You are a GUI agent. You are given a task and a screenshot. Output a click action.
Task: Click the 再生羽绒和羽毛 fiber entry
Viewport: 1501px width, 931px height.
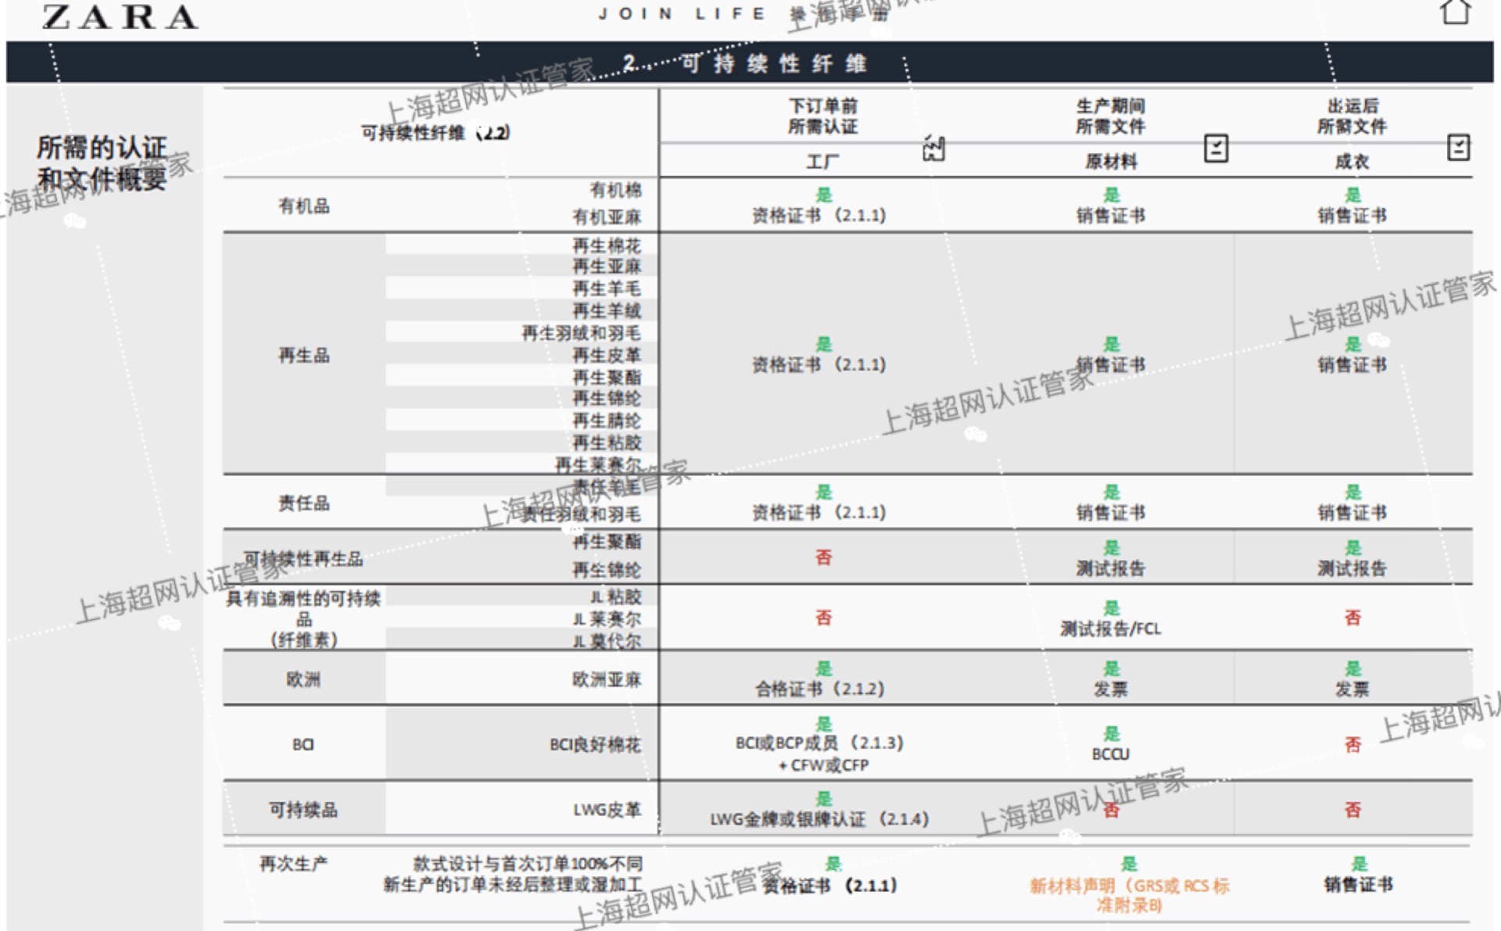click(x=582, y=333)
